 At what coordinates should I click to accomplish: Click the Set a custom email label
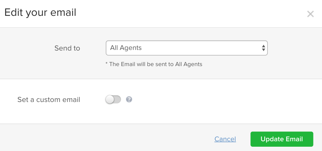click(49, 100)
